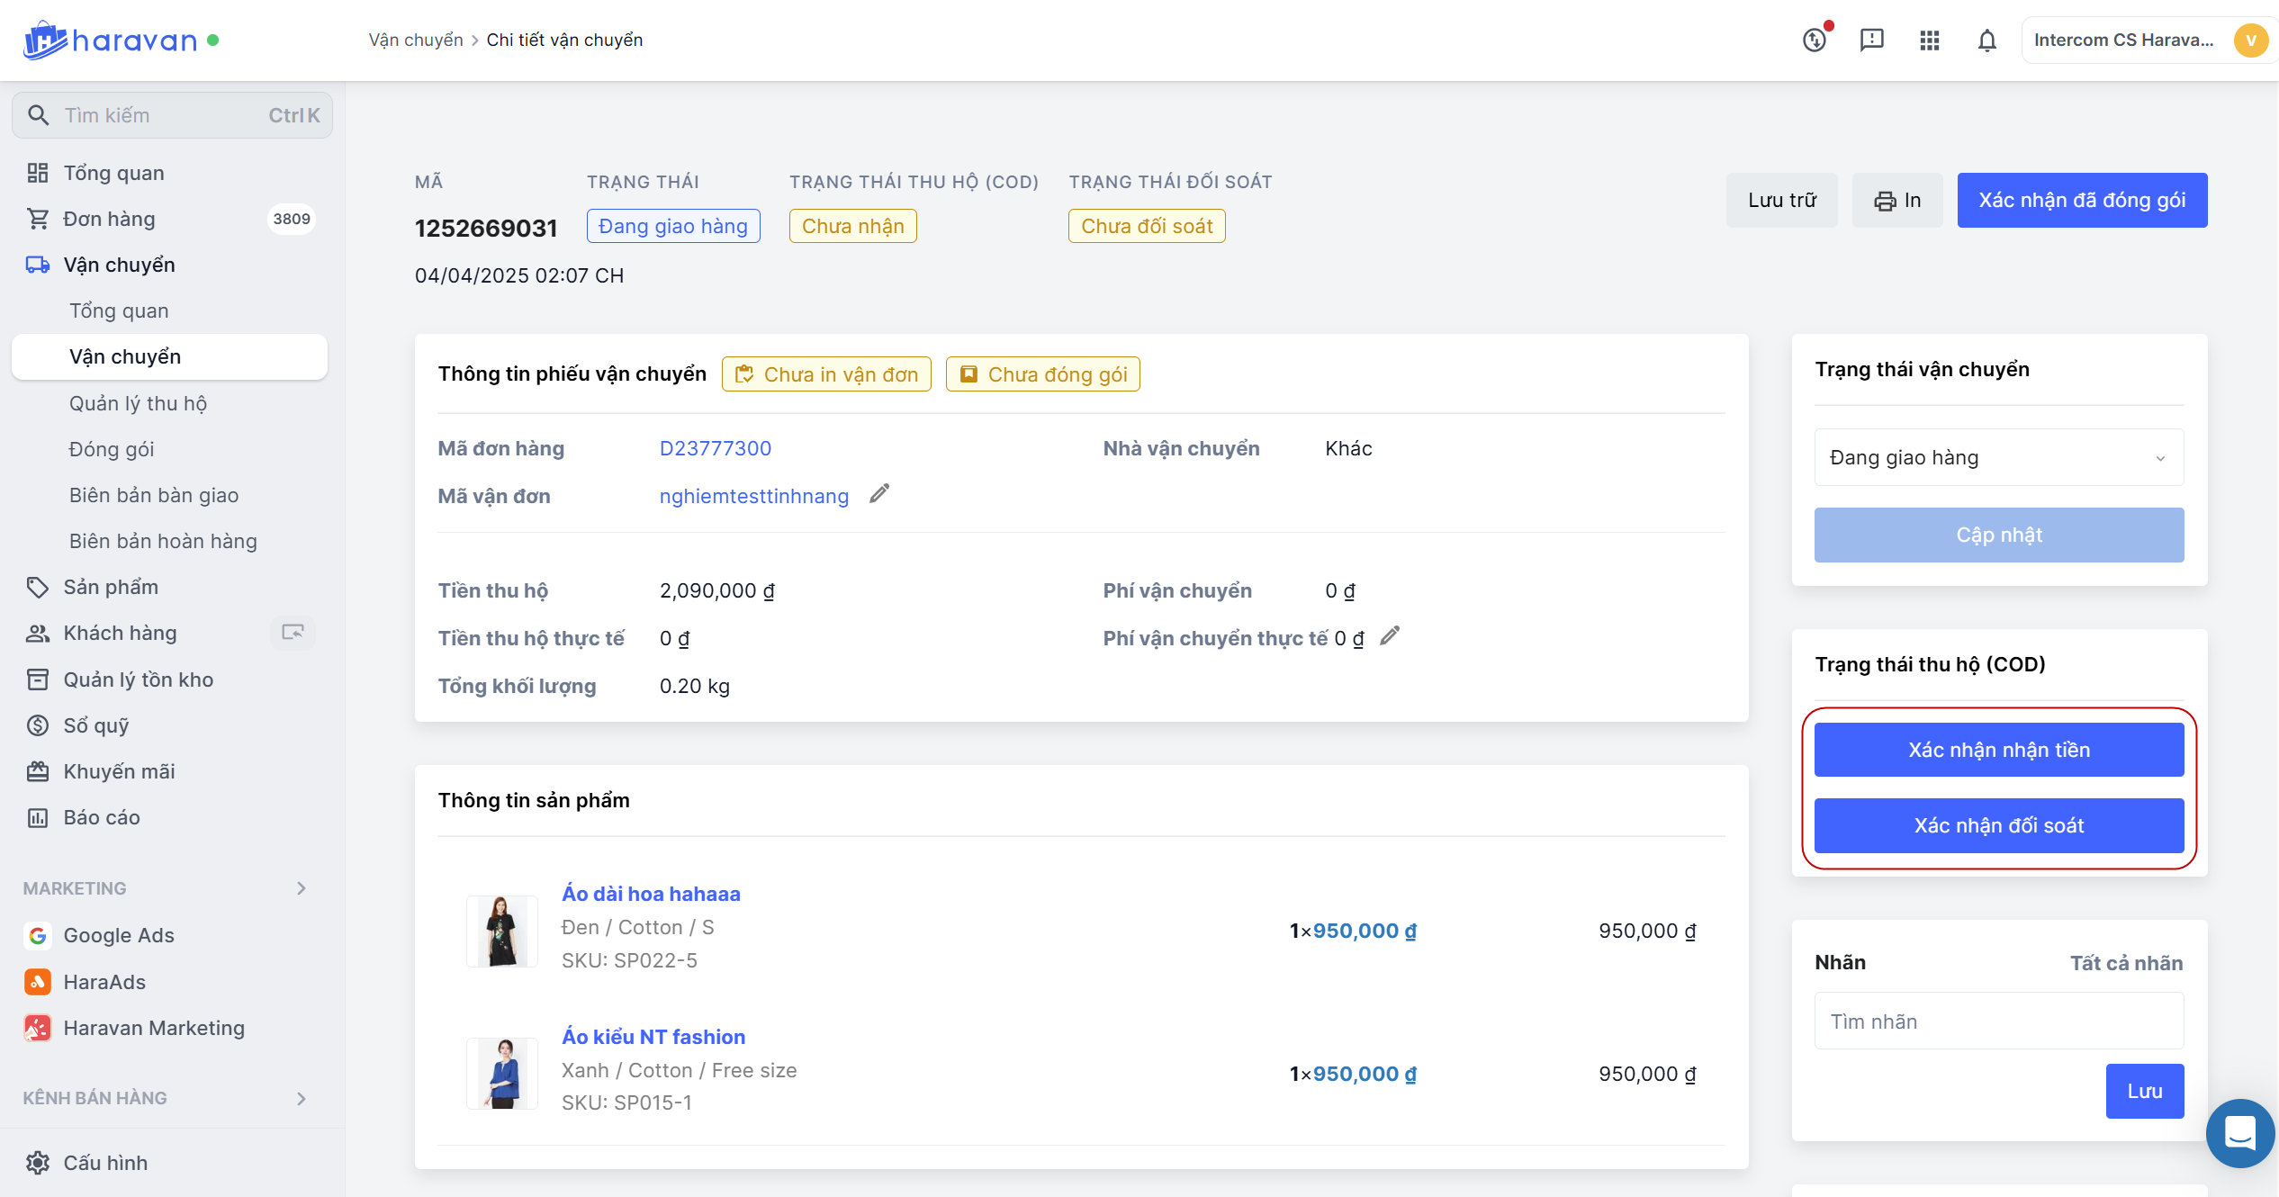The width and height of the screenshot is (2279, 1197).
Task: Open the Intercom chat bubble
Action: 2239,1132
